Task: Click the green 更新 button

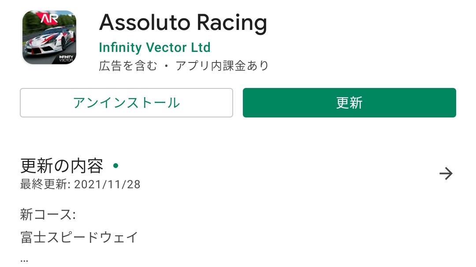Action: coord(350,103)
